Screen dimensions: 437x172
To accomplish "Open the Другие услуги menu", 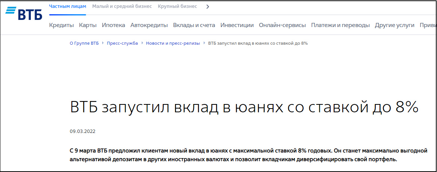I will tap(395, 26).
